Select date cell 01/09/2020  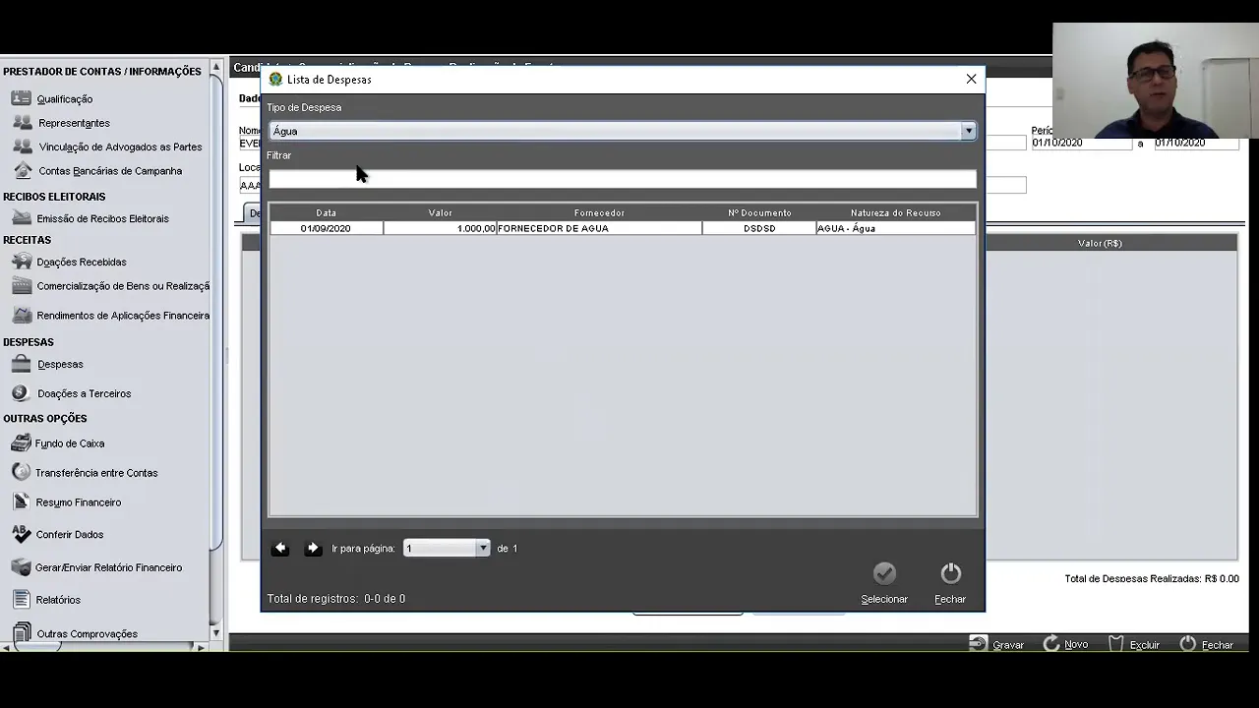click(x=327, y=228)
